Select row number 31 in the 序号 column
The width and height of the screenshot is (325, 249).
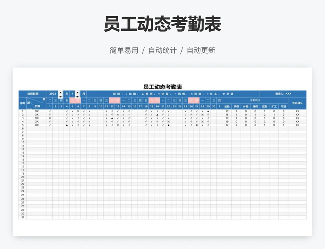pos(23,217)
